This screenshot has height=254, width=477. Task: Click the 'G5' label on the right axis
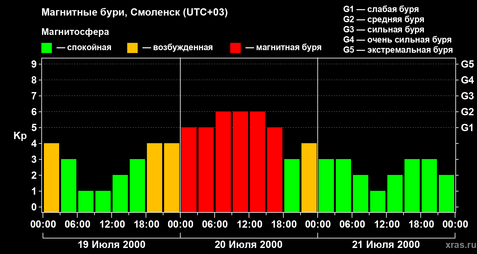(467, 64)
